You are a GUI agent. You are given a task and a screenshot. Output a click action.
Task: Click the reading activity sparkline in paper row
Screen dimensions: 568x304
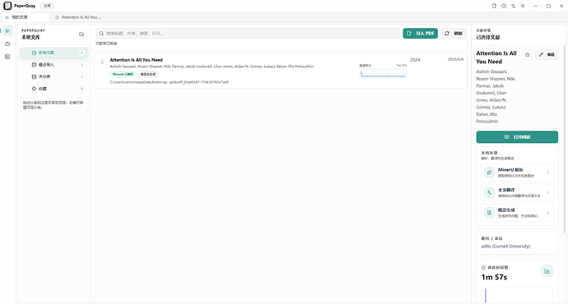[383, 73]
